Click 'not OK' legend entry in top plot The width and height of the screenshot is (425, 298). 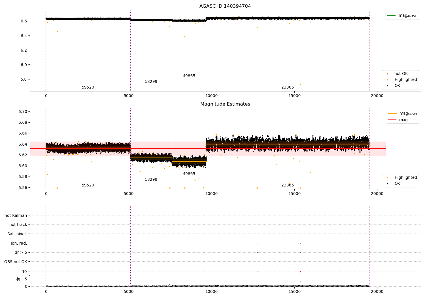(x=398, y=74)
